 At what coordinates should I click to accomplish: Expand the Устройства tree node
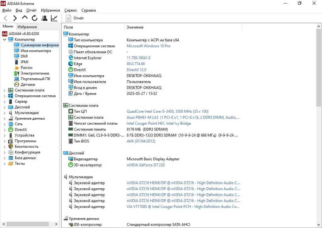[x=4, y=135]
